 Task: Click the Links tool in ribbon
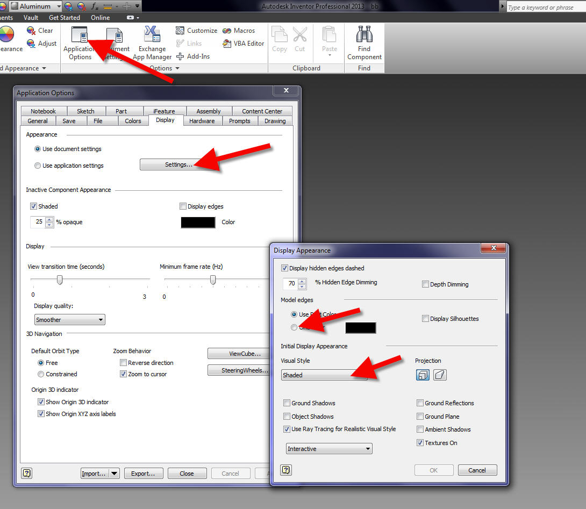point(189,44)
